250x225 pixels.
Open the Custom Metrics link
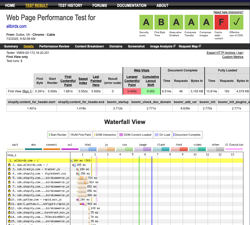click(233, 57)
